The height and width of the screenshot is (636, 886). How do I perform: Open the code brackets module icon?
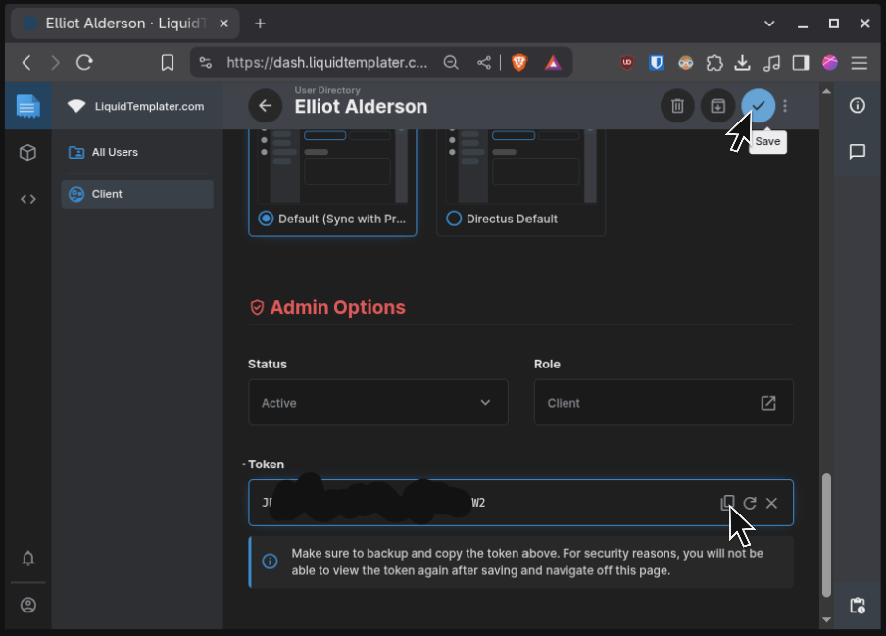coord(27,199)
